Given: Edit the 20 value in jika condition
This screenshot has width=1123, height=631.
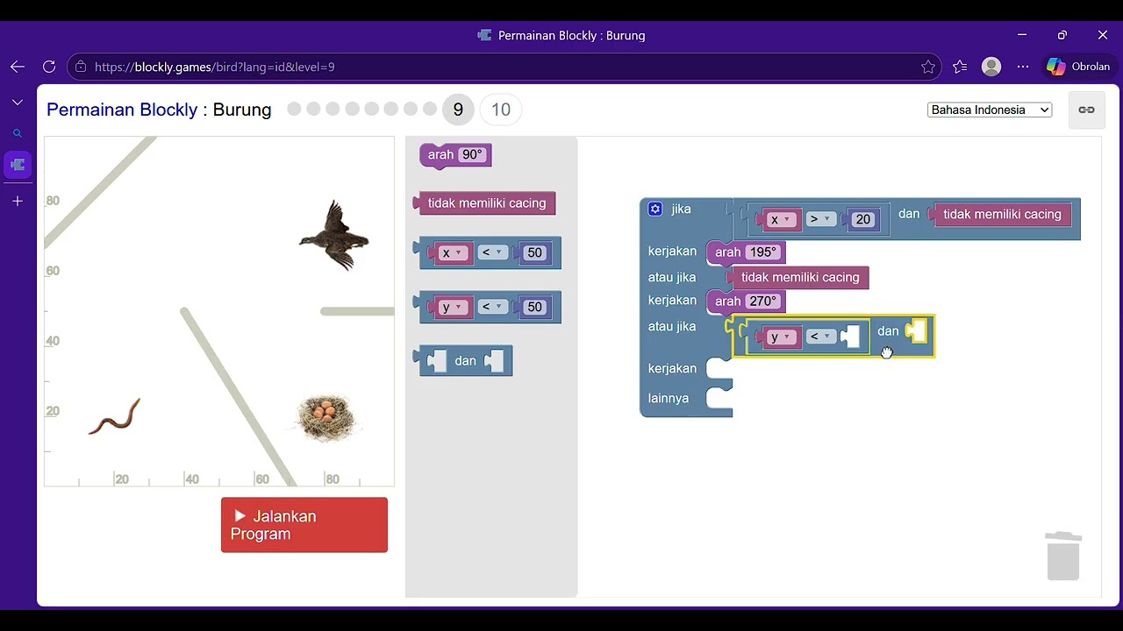Looking at the screenshot, I should [863, 219].
